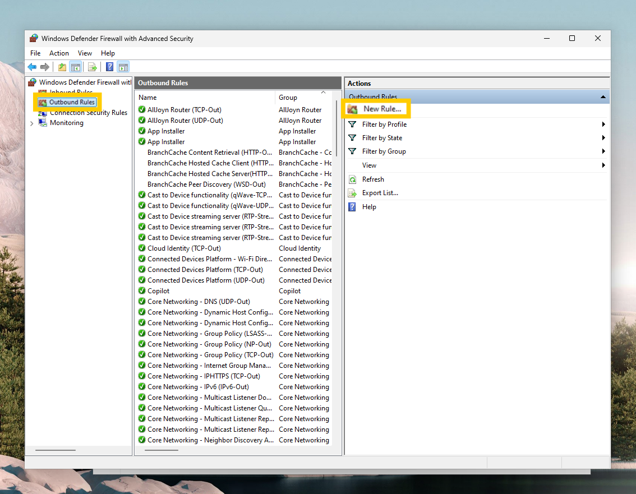Open the View submenu arrow in Actions
Viewport: 636px width, 494px height.
603,165
